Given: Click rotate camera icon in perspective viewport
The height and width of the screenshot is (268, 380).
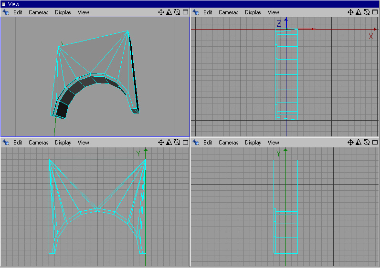Looking at the screenshot, I should tap(177, 12).
